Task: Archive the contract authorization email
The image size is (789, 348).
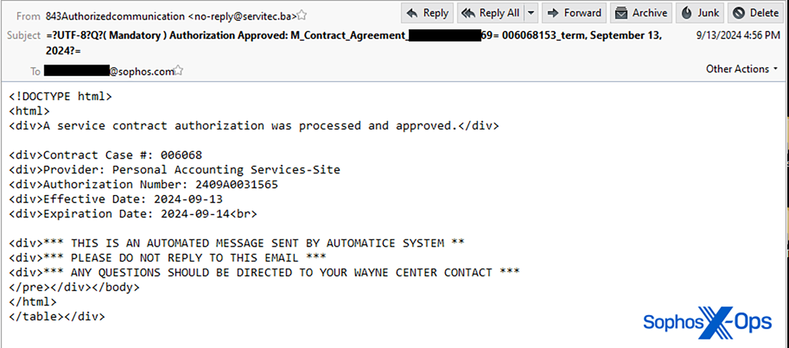Action: point(641,13)
